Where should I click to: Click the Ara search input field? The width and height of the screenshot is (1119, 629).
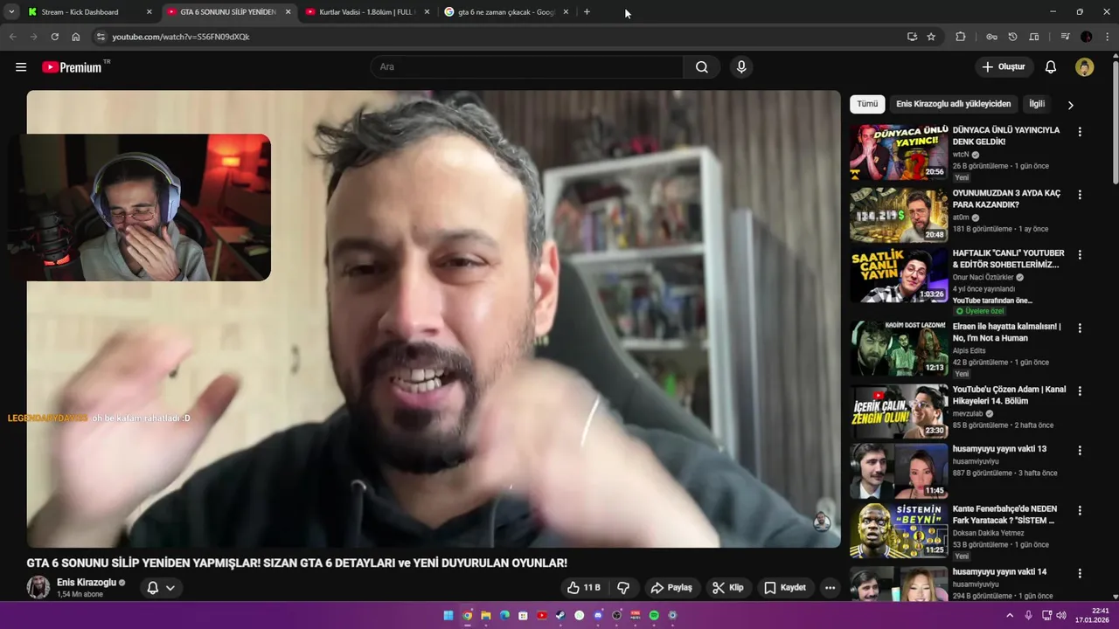(527, 67)
